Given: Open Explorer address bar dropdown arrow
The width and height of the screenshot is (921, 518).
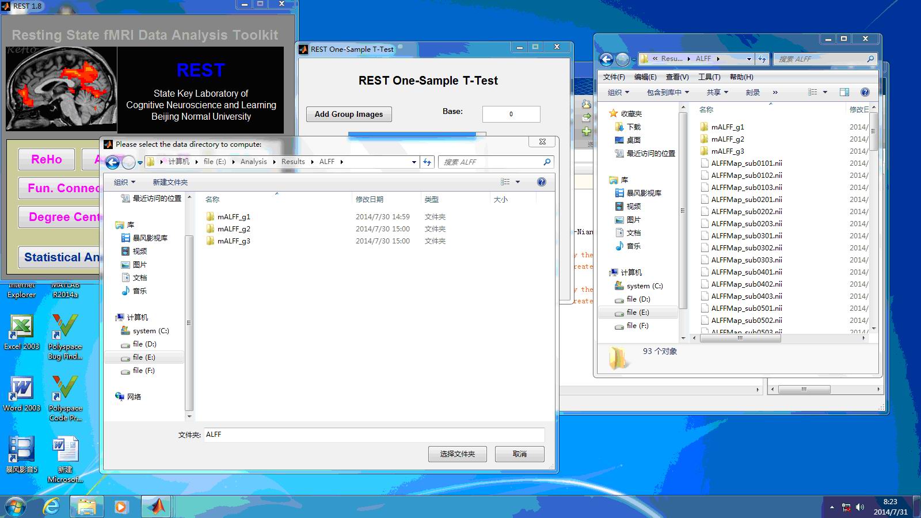Looking at the screenshot, I should point(749,59).
